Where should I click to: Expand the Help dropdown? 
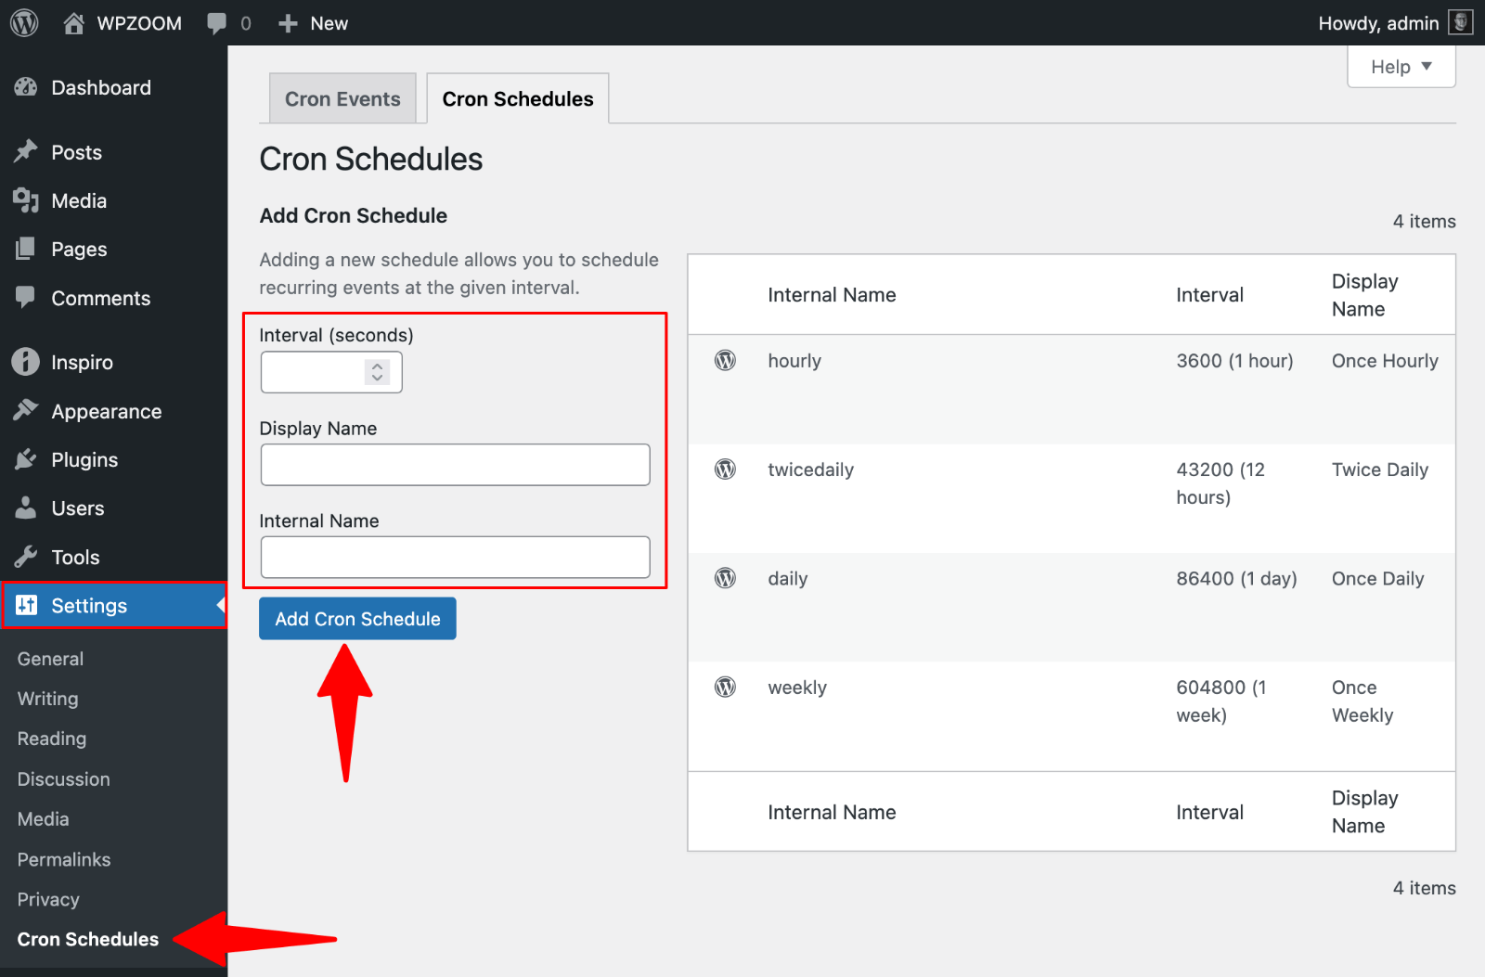(1401, 67)
